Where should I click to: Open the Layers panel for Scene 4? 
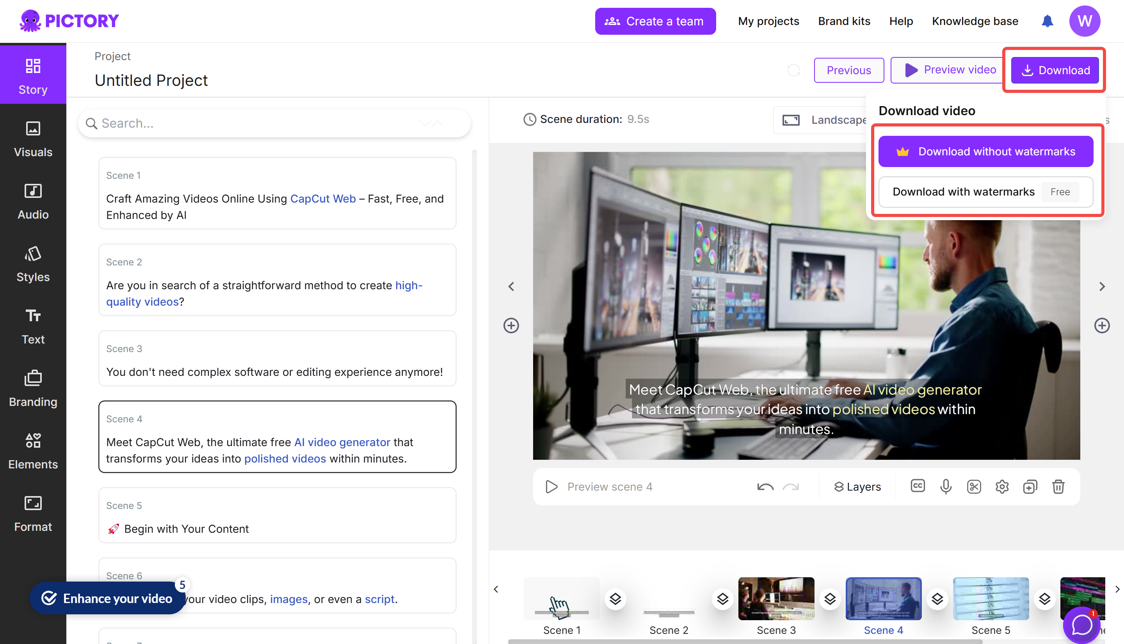point(857,487)
